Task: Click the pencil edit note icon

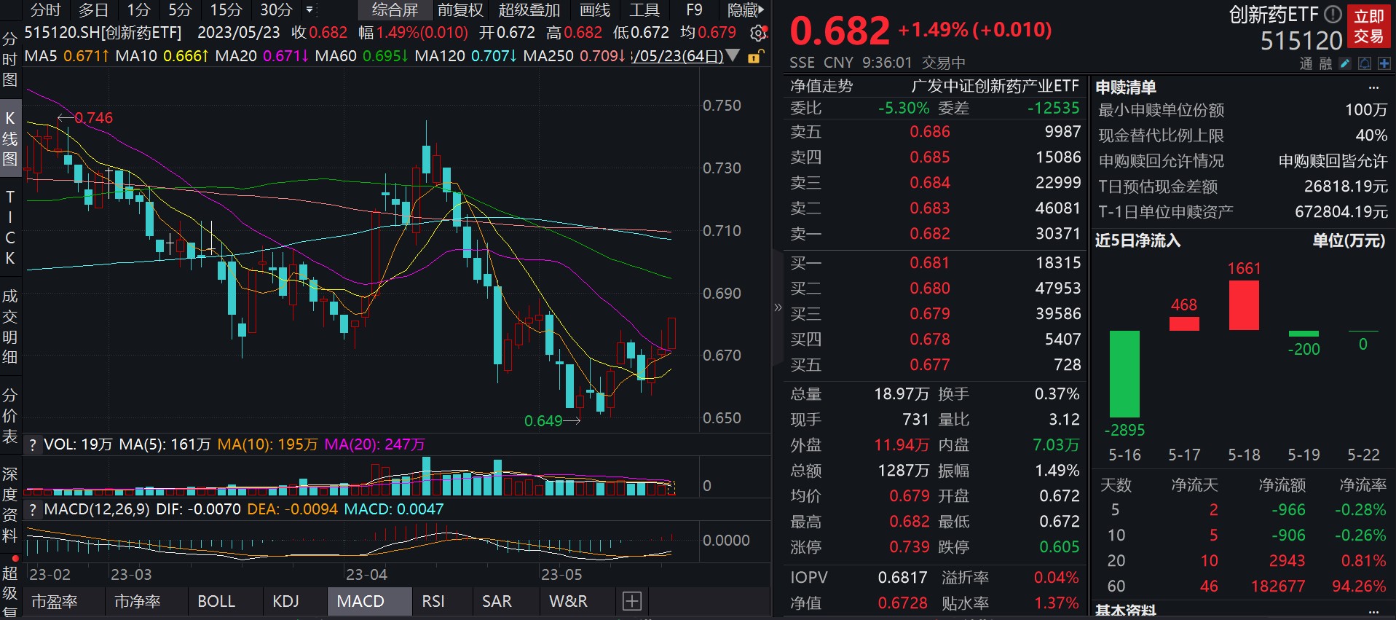Action: (x=1346, y=64)
